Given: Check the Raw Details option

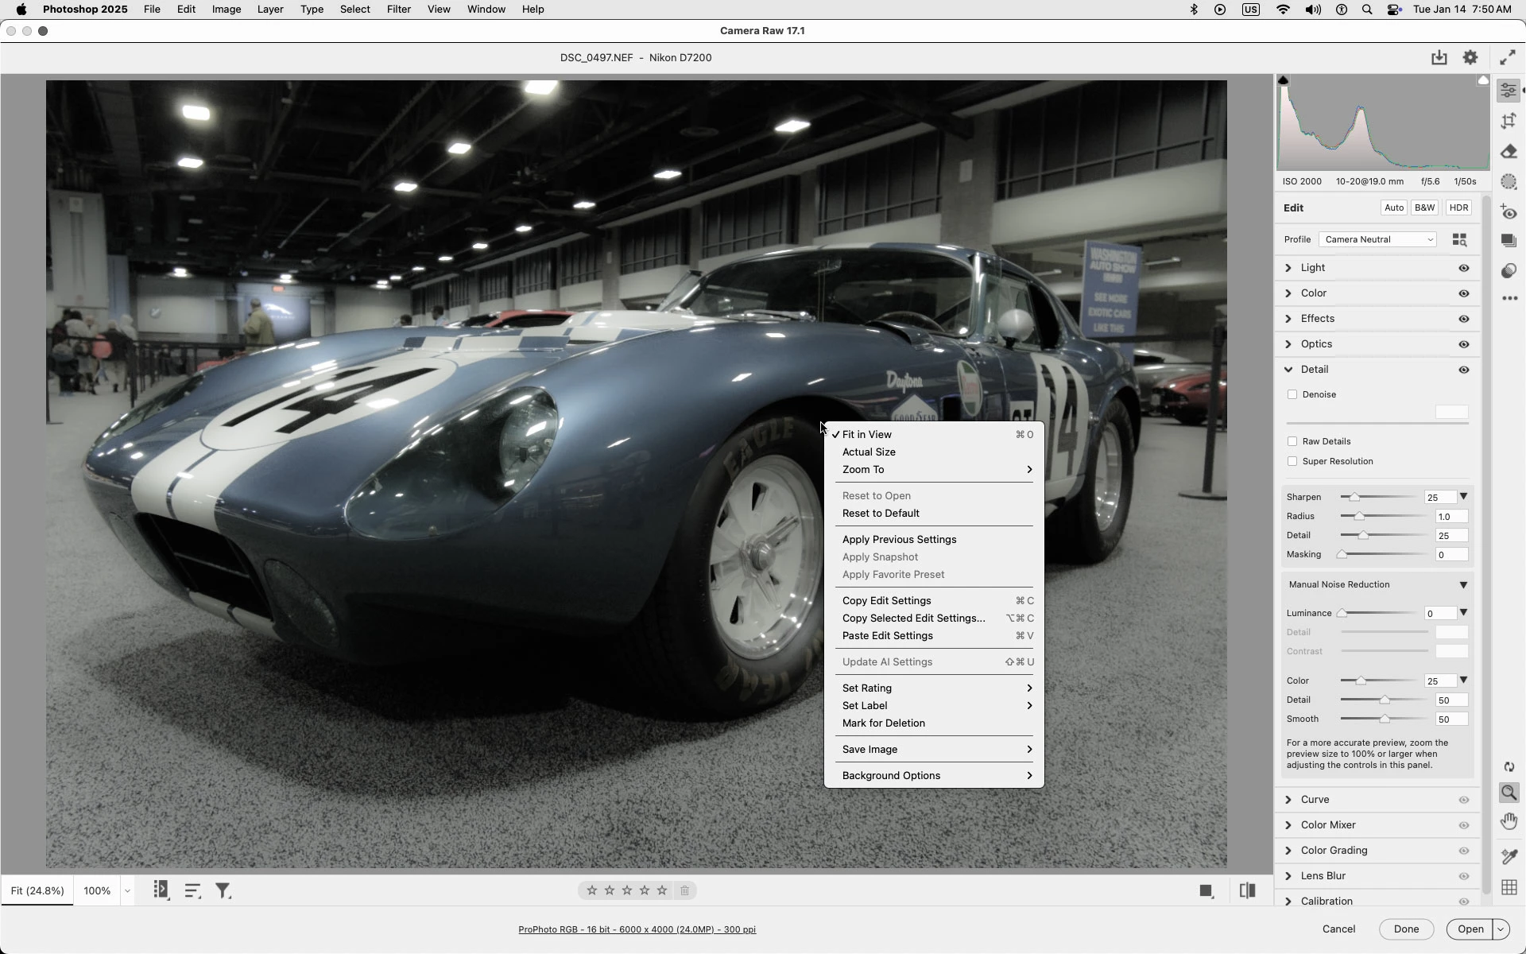Looking at the screenshot, I should (1292, 442).
